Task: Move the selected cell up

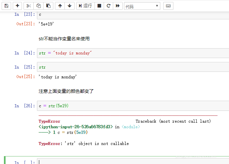Action: 60,6
